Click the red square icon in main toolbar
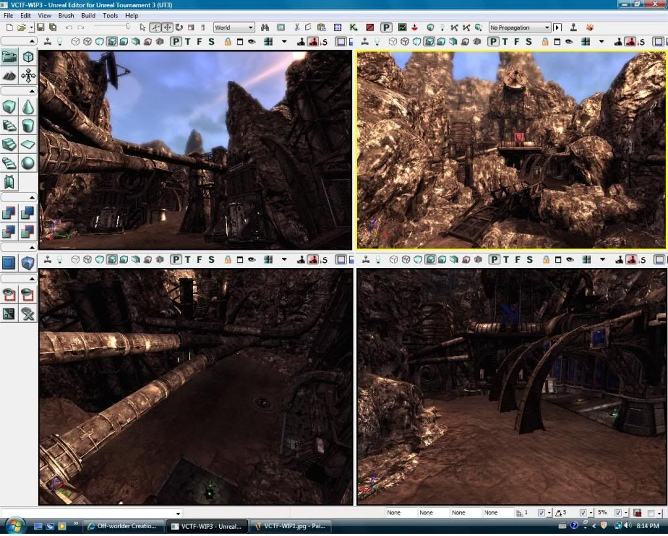 (370, 27)
